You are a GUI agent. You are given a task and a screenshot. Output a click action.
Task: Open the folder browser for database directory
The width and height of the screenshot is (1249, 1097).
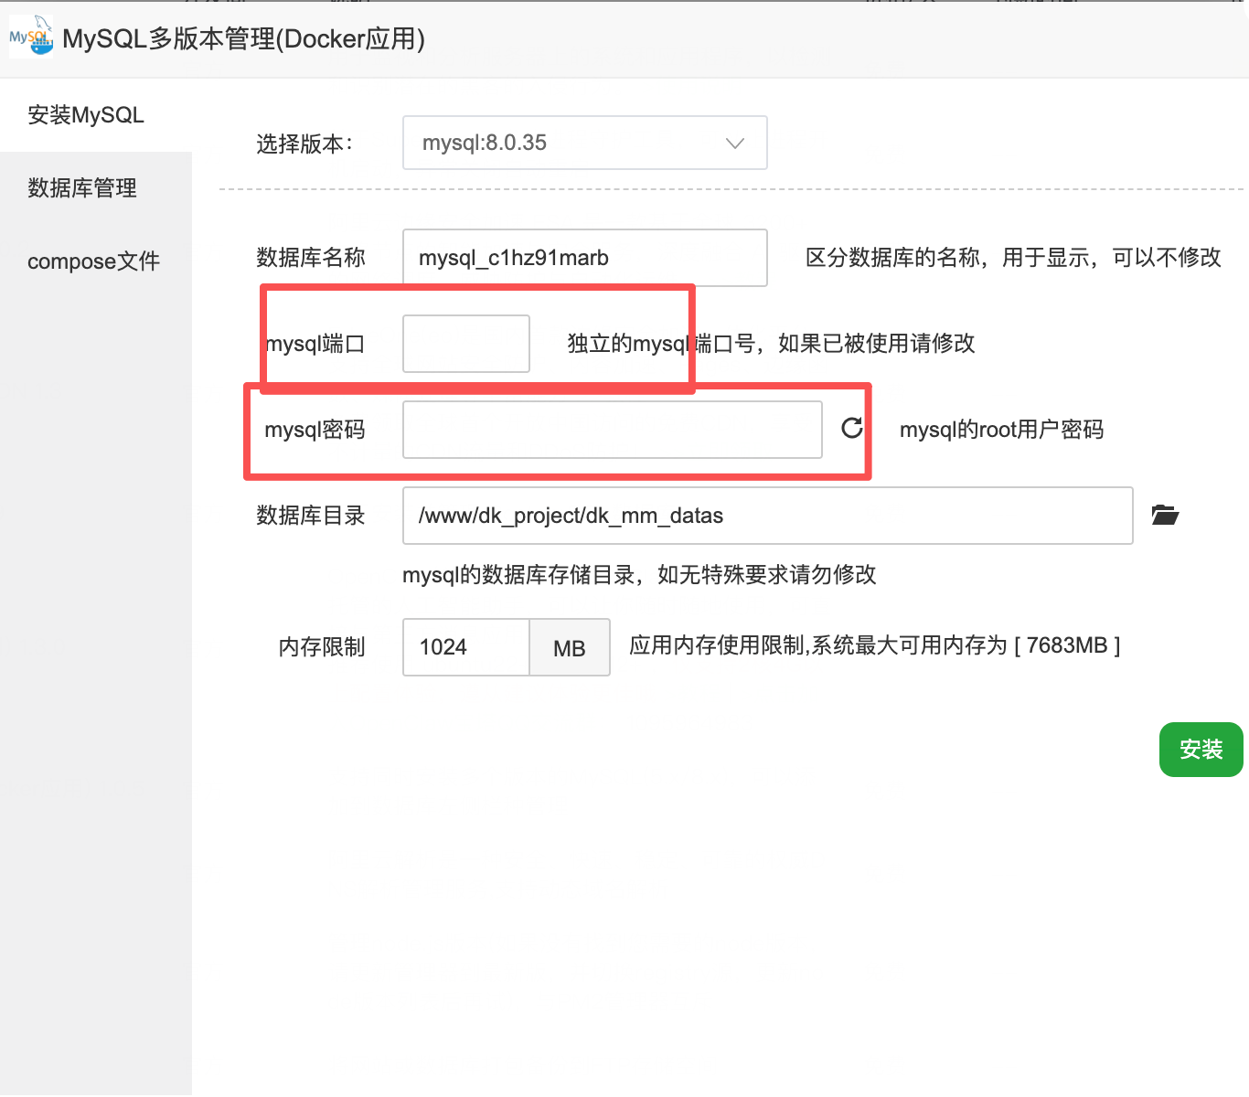(x=1164, y=515)
